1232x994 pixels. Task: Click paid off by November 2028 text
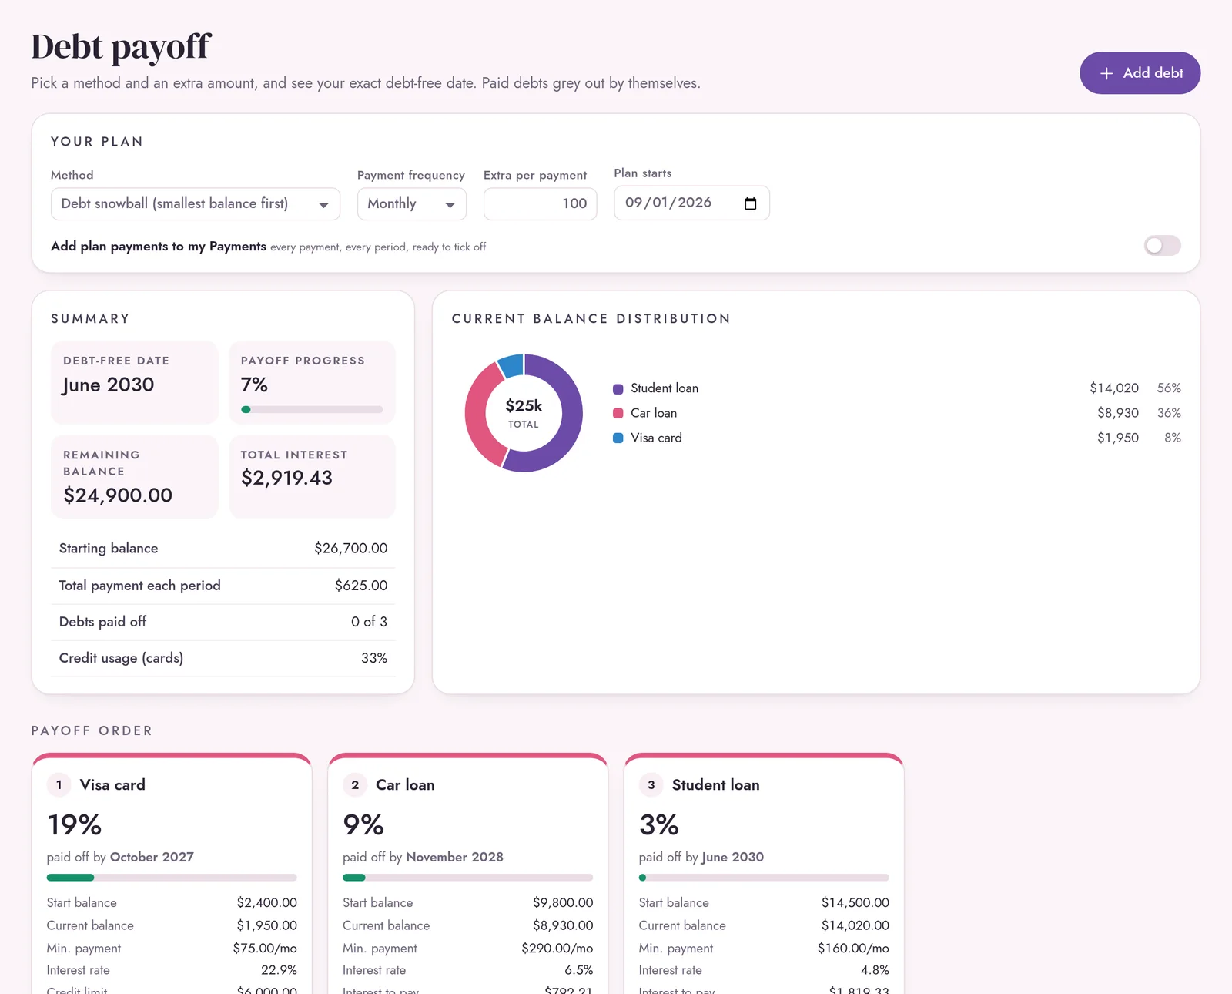[423, 858]
